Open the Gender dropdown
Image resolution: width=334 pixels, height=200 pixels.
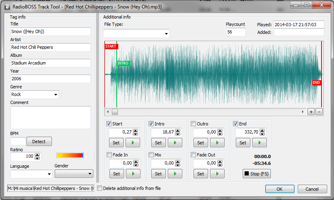[x=90, y=174]
